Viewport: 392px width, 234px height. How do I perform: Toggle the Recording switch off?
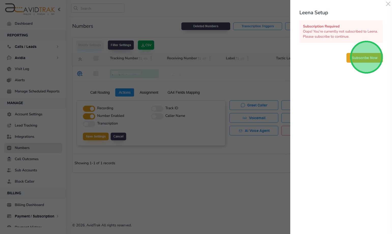89,108
